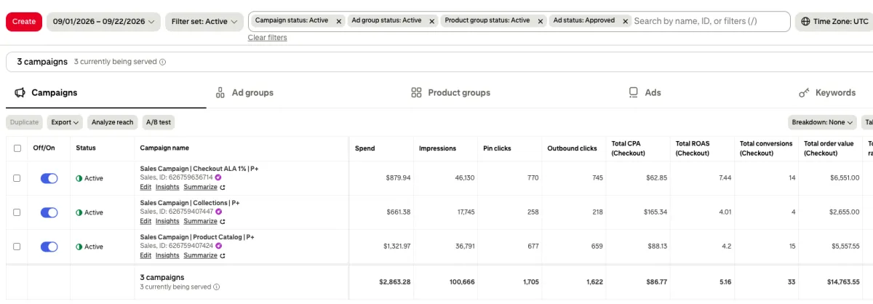Click the Spend column header

[365, 148]
